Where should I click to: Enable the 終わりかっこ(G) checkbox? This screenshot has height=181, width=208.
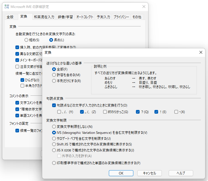tap(105, 112)
